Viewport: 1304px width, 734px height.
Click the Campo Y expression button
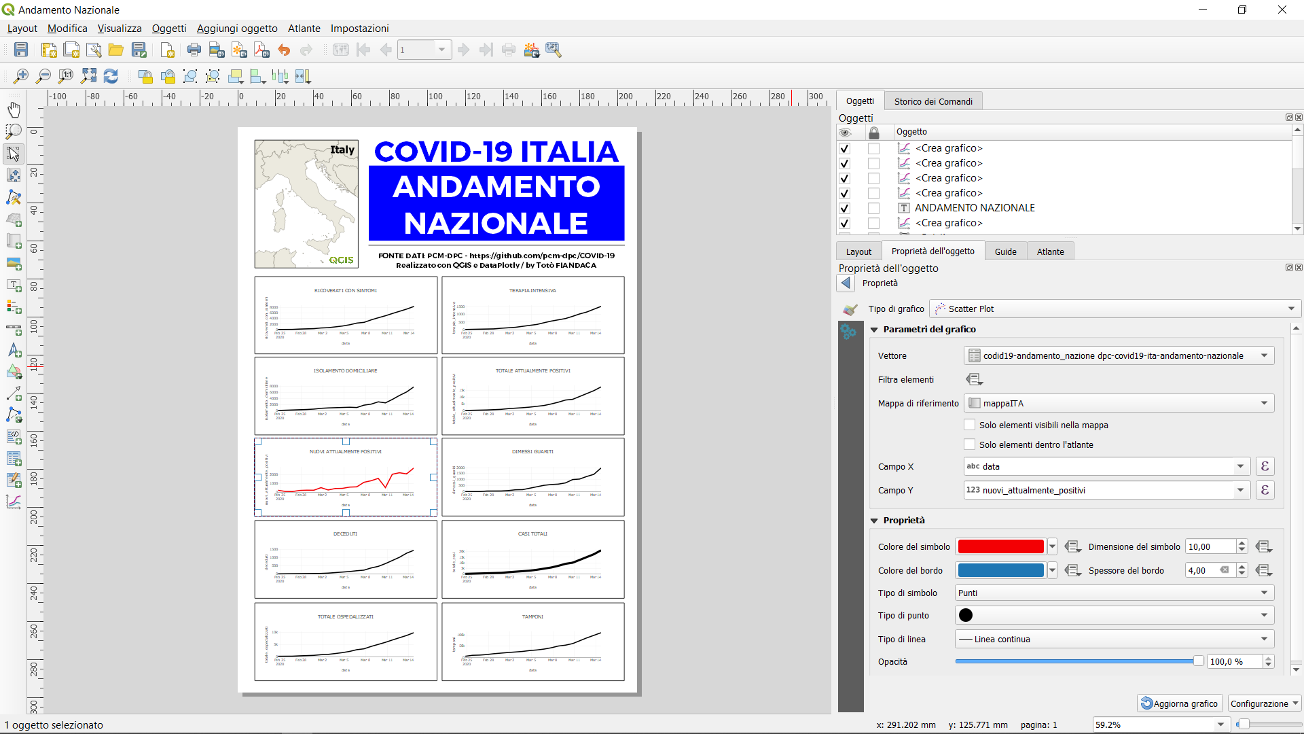pos(1265,490)
